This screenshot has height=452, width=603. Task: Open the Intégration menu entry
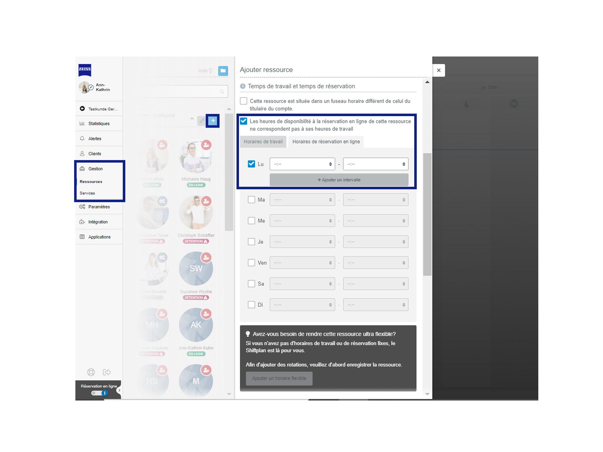[x=99, y=222]
